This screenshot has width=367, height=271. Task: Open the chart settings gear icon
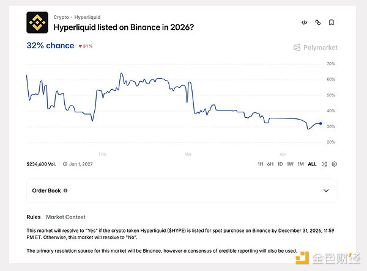coord(334,164)
